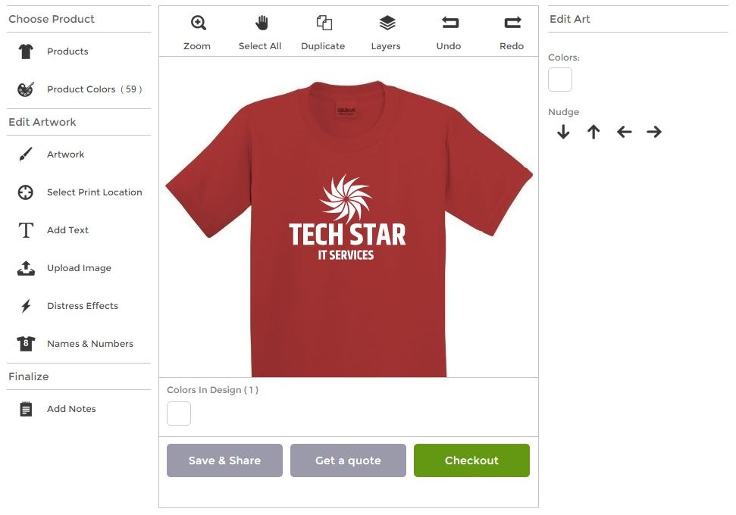The width and height of the screenshot is (736, 515).
Task: Click the Get a quote button
Action: click(x=348, y=460)
